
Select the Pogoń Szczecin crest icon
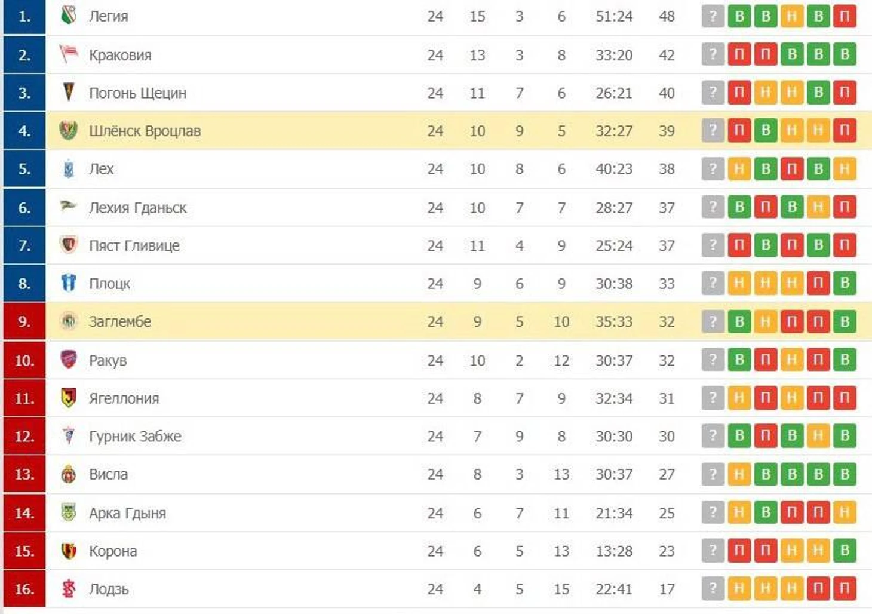point(69,92)
